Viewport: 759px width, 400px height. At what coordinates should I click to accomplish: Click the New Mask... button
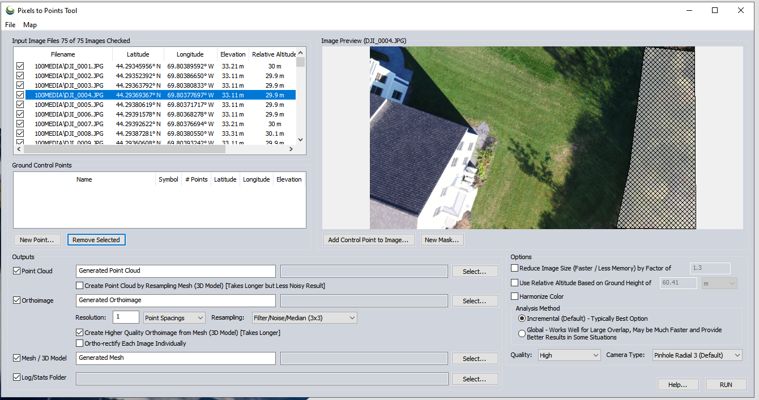tap(442, 240)
